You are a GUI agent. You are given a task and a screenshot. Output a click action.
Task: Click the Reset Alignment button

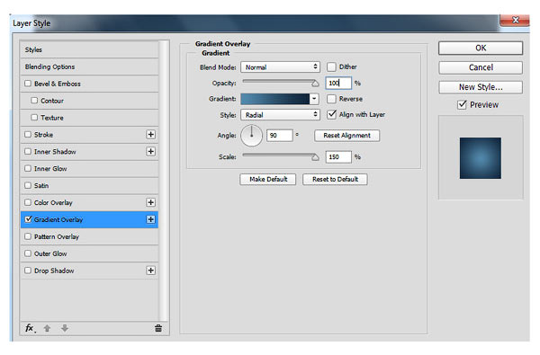point(346,136)
